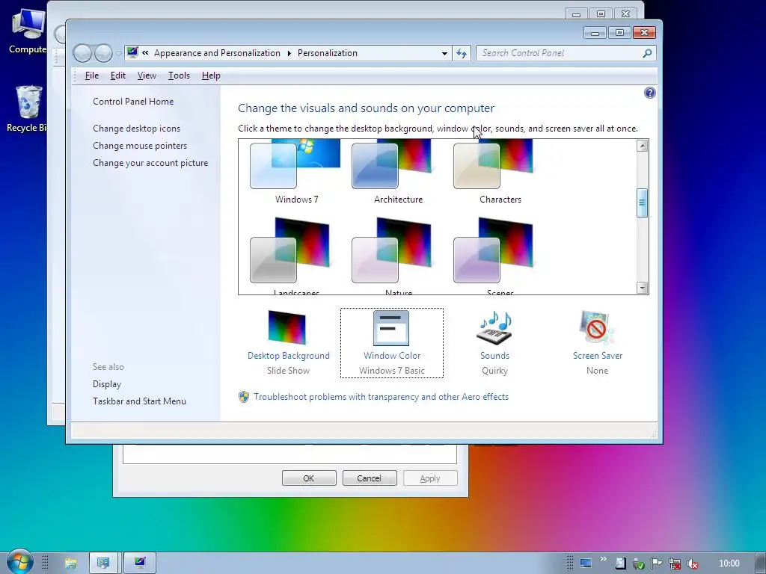
Task: Expand the address breadcrumb chevron
Action: 145,53
